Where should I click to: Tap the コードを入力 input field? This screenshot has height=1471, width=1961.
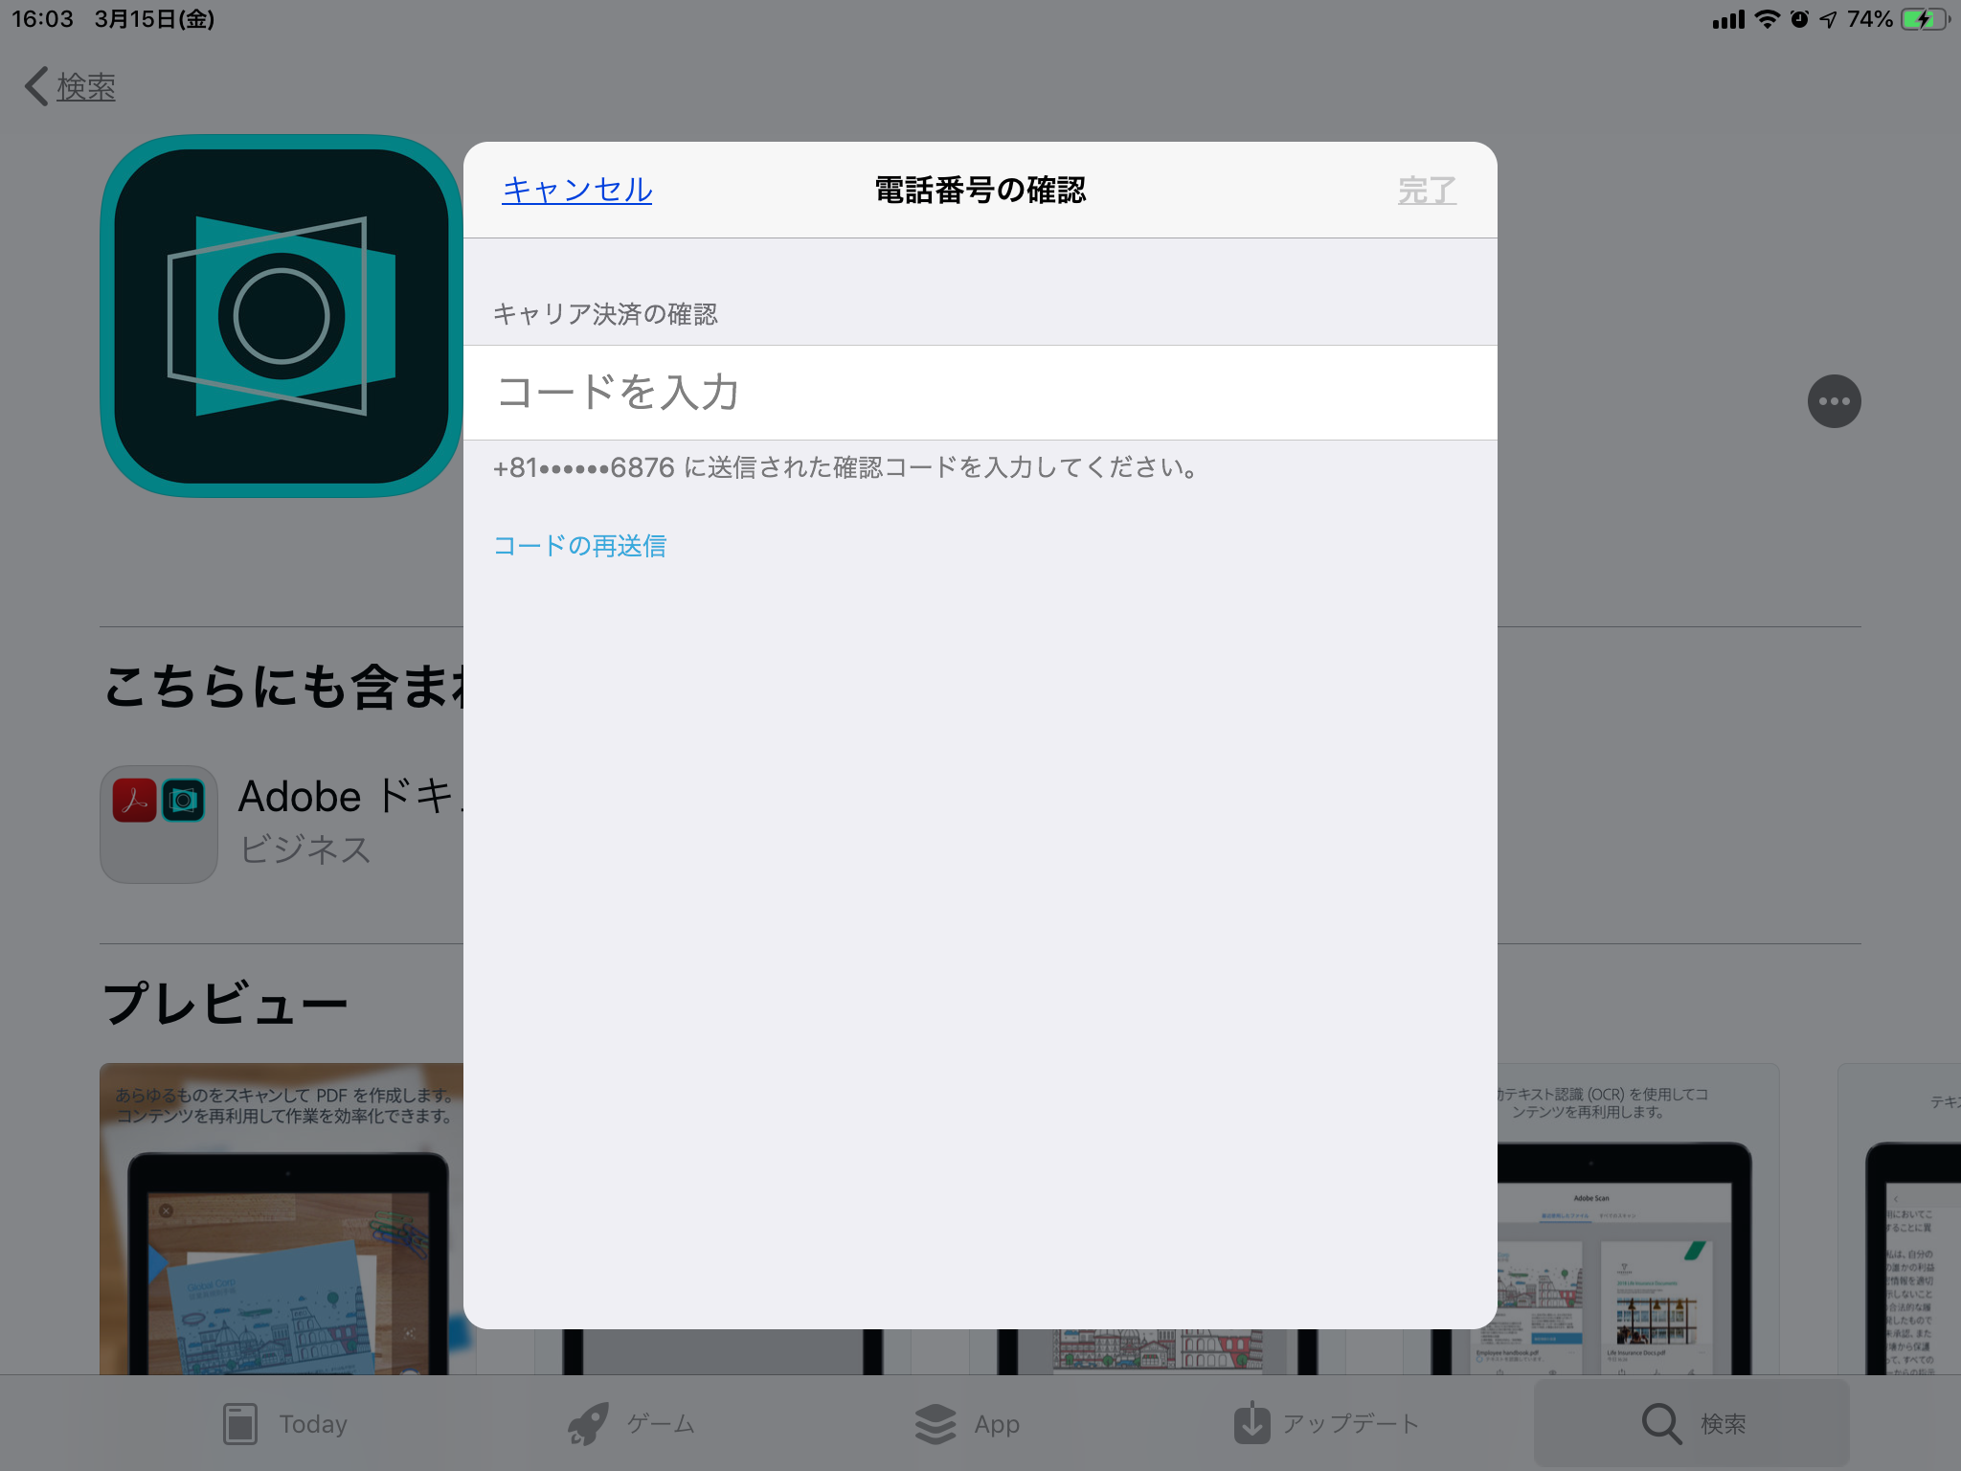click(980, 393)
